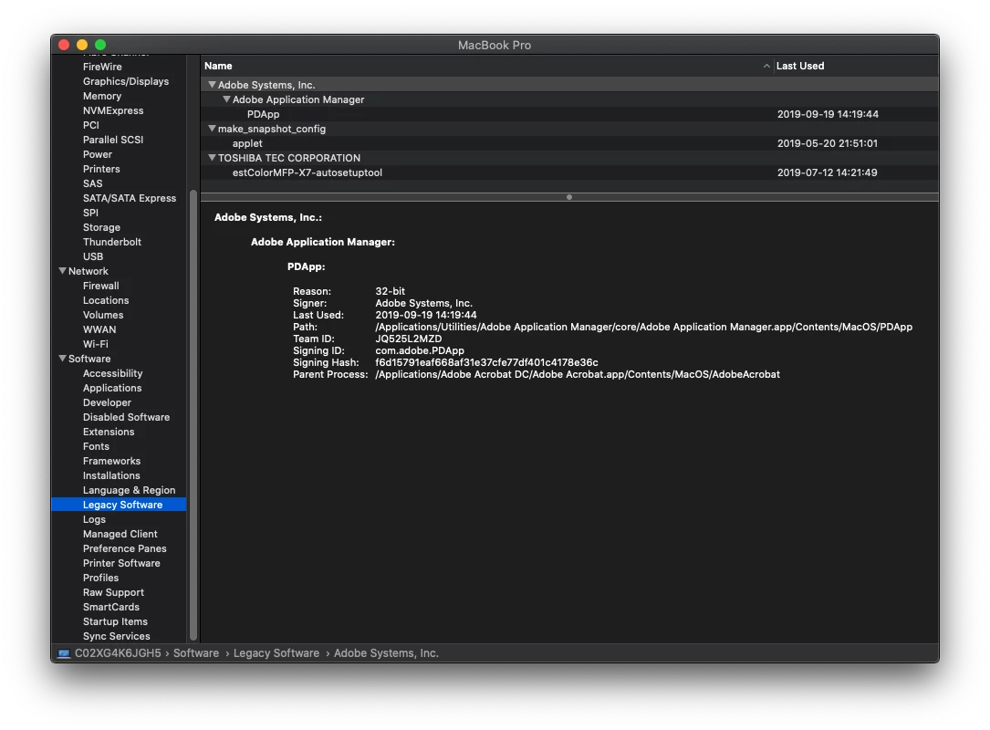The height and width of the screenshot is (730, 990).
Task: Click the sidebar vertical scrollbar
Action: click(193, 415)
